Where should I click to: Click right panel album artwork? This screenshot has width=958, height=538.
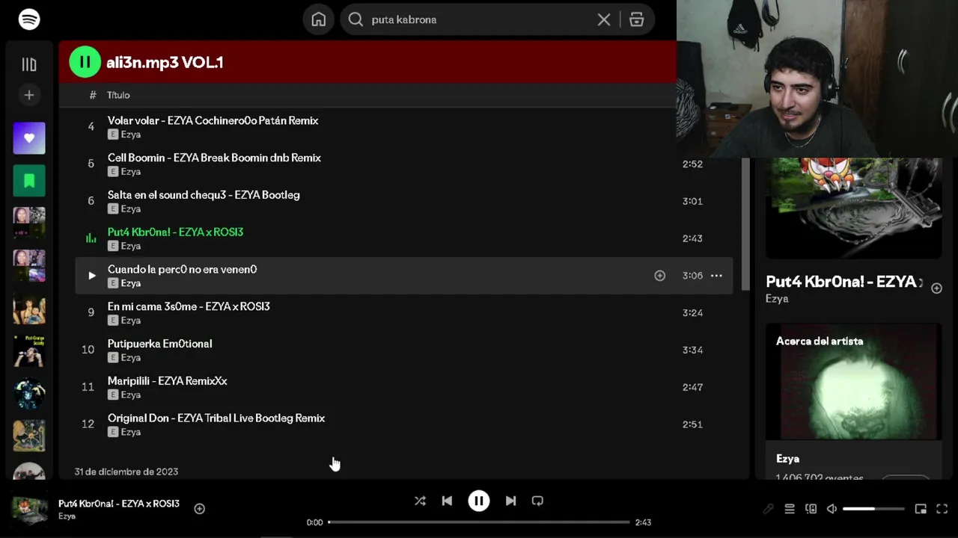pyautogui.click(x=853, y=208)
